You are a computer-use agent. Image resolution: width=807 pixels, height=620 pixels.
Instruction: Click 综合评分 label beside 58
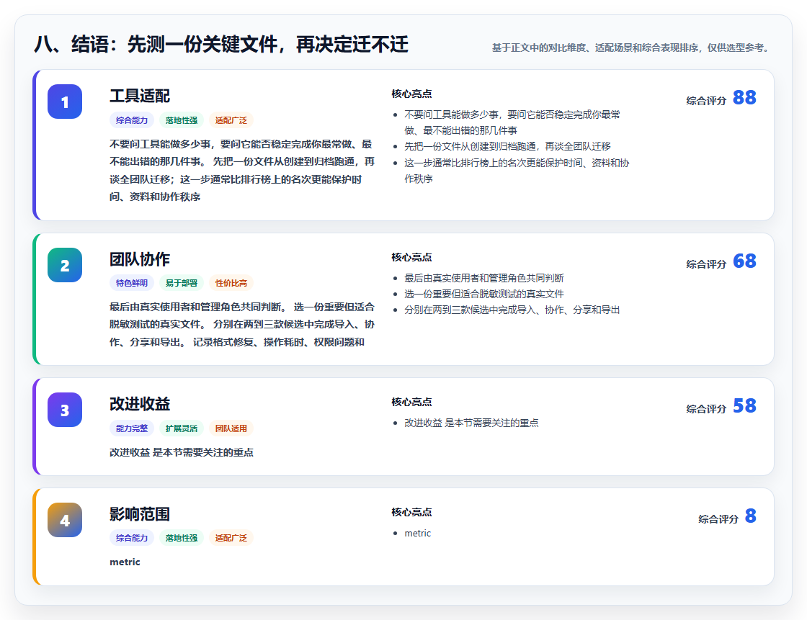(706, 408)
